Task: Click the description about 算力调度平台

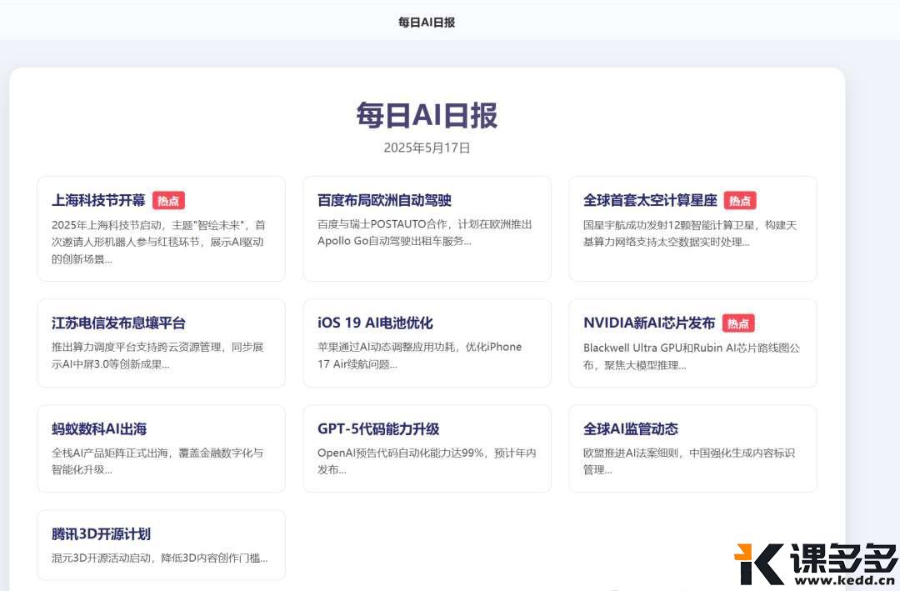Action: (157, 356)
